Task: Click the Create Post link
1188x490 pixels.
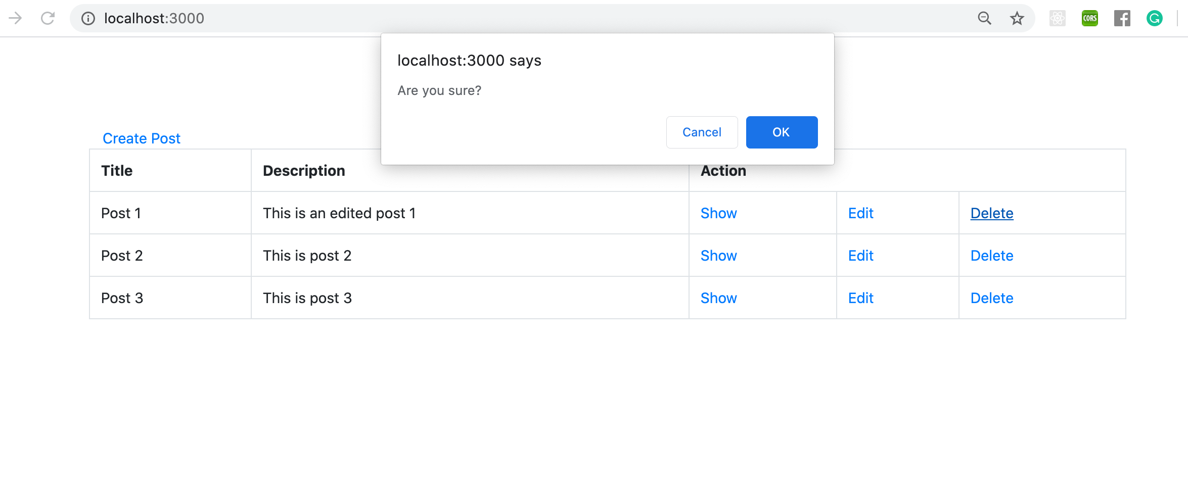Action: click(142, 138)
